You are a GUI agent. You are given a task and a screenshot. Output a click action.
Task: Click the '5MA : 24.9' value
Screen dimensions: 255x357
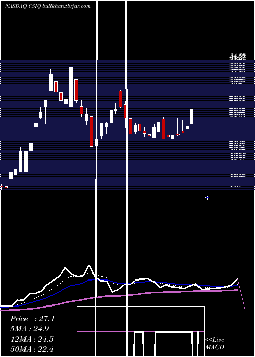[30, 329]
